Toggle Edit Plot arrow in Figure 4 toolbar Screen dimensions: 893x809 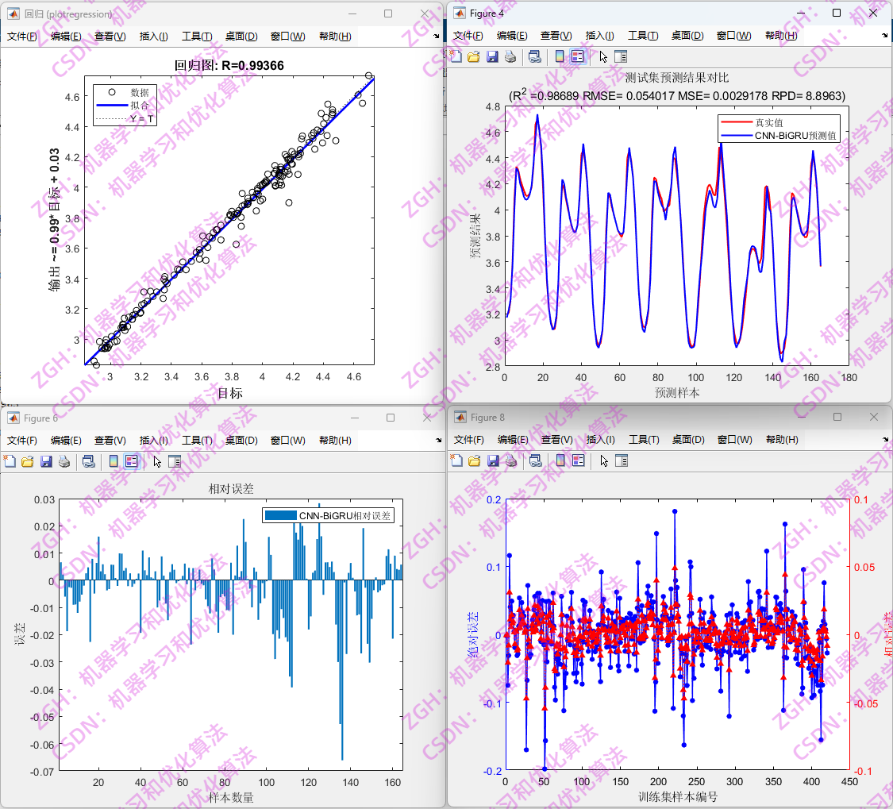[603, 56]
